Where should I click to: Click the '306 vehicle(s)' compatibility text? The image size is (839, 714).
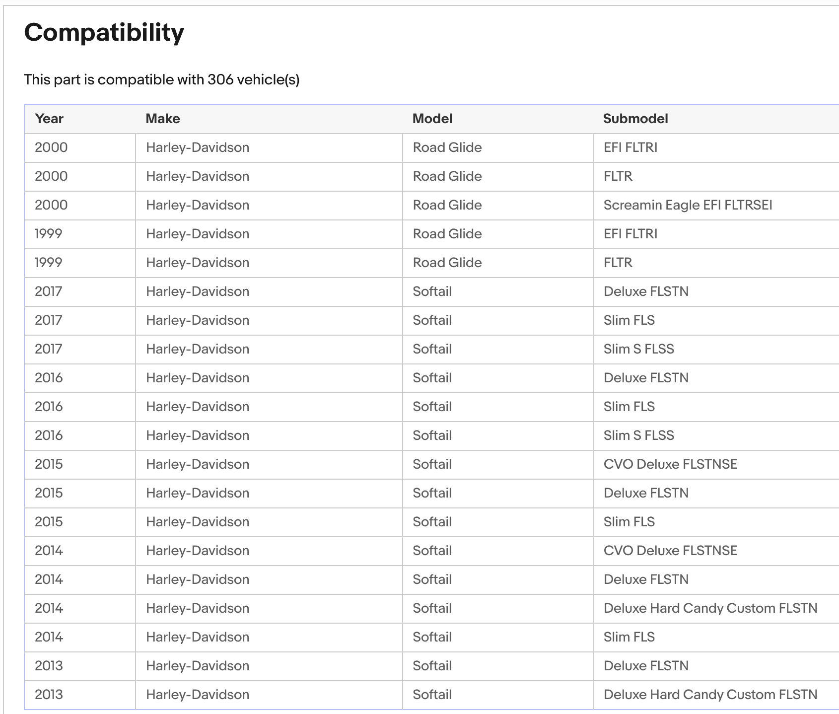[x=253, y=79]
